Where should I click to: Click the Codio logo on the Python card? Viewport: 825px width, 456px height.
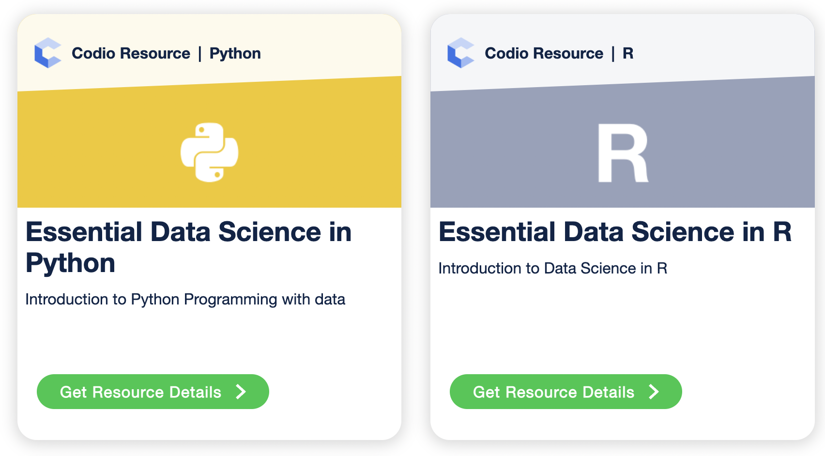pyautogui.click(x=47, y=53)
